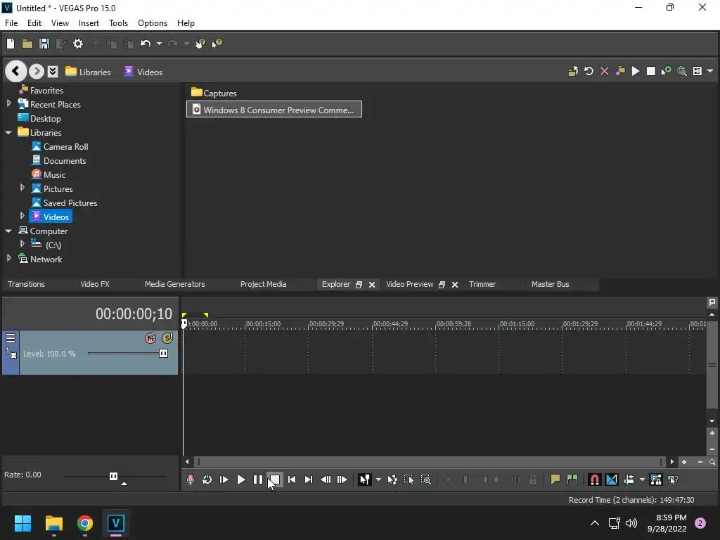This screenshot has height=540, width=720.
Task: Mute the video track
Action: coord(150,338)
